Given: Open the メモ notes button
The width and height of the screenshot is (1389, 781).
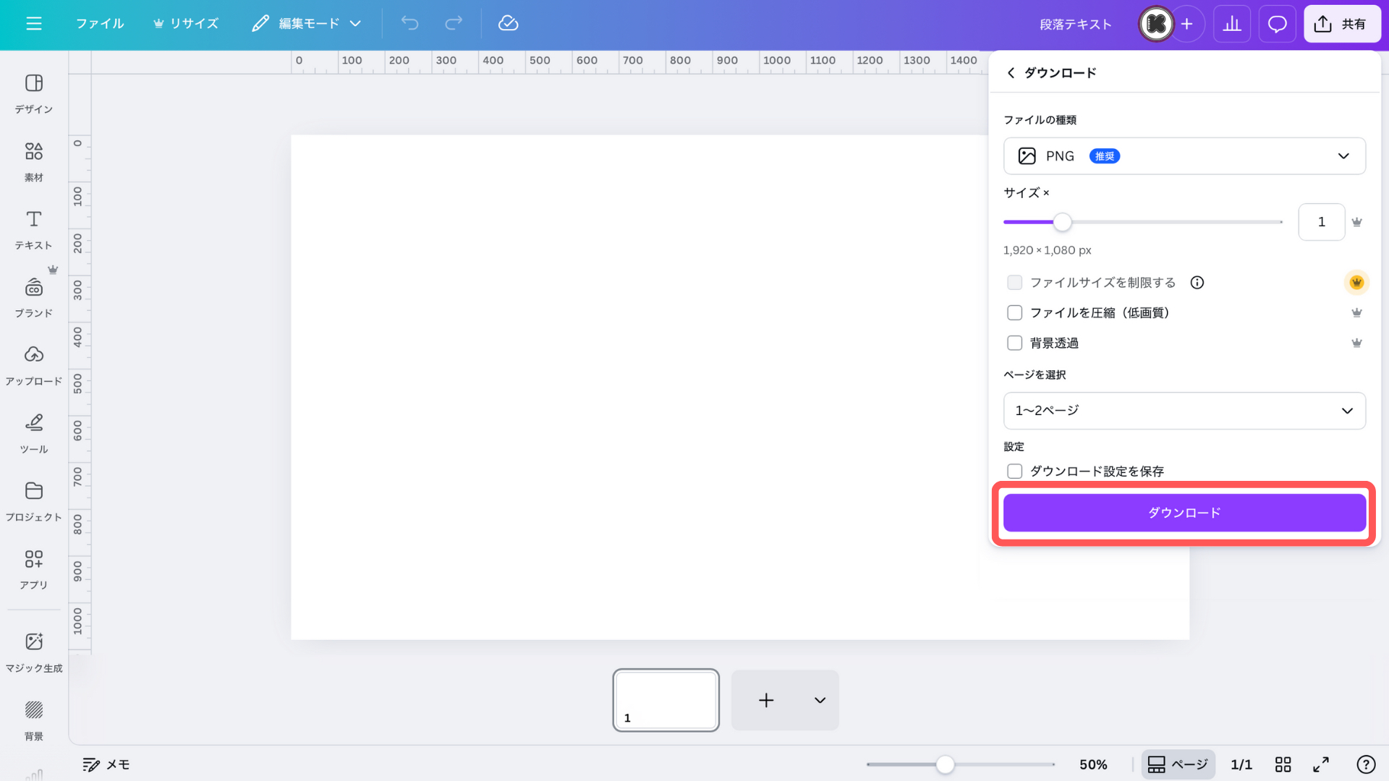Looking at the screenshot, I should 106,764.
